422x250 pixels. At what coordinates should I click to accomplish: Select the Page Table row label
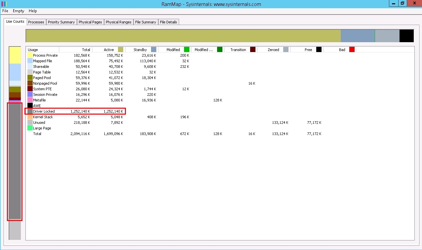42,72
